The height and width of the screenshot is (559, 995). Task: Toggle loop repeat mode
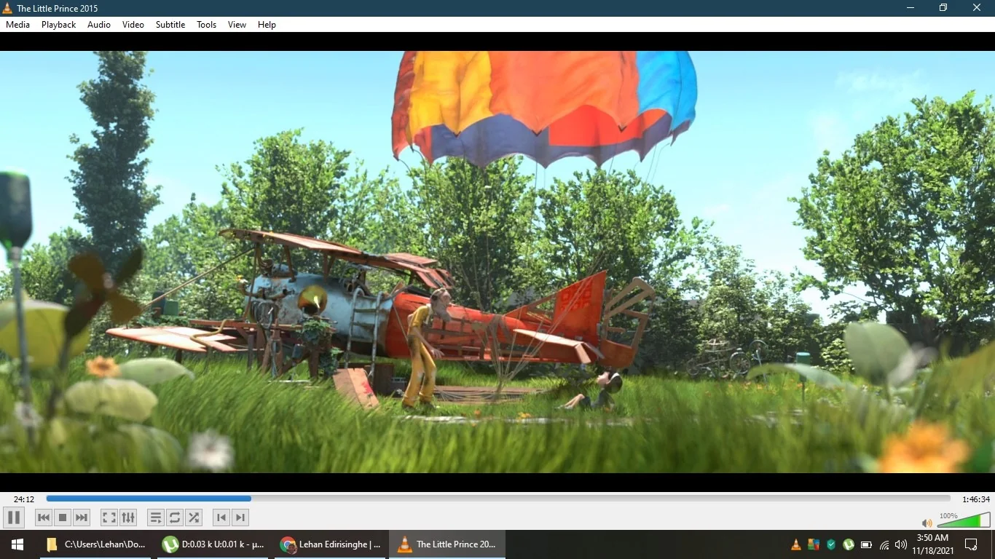[x=175, y=518]
